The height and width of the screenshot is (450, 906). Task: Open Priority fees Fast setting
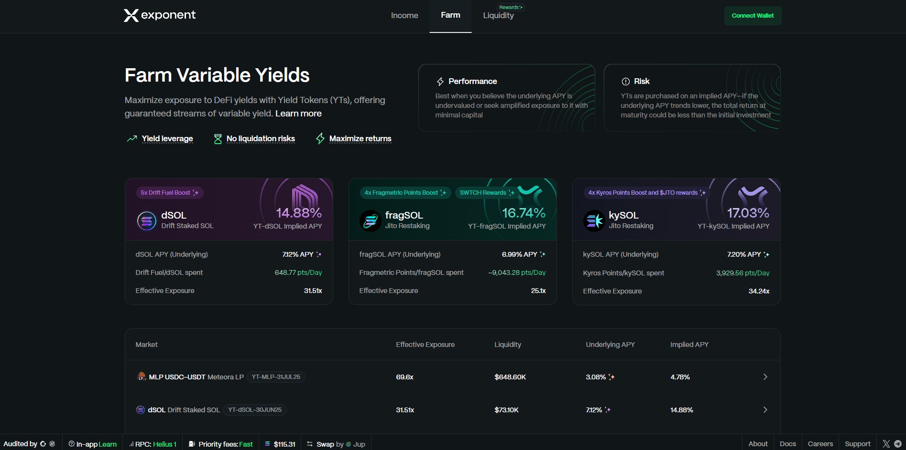click(x=221, y=444)
